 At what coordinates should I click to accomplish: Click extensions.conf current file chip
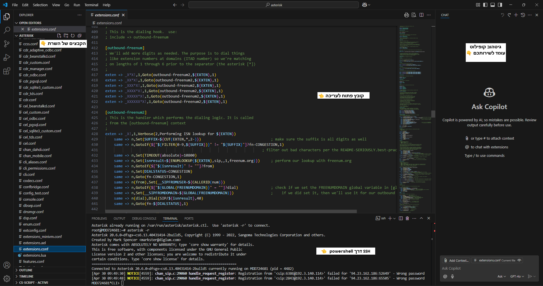pos(497,260)
